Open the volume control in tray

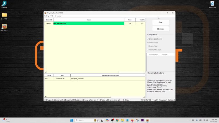coord(207,120)
